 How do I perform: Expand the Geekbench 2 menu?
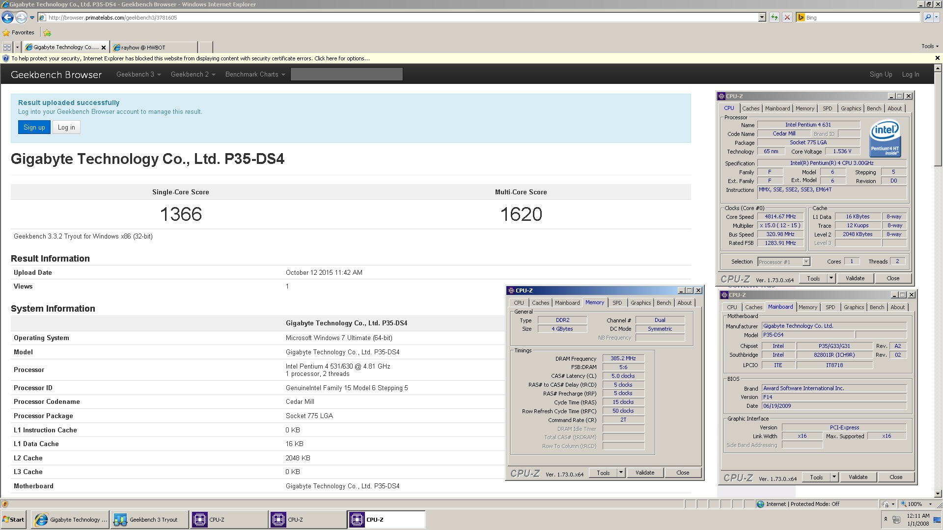coord(193,74)
